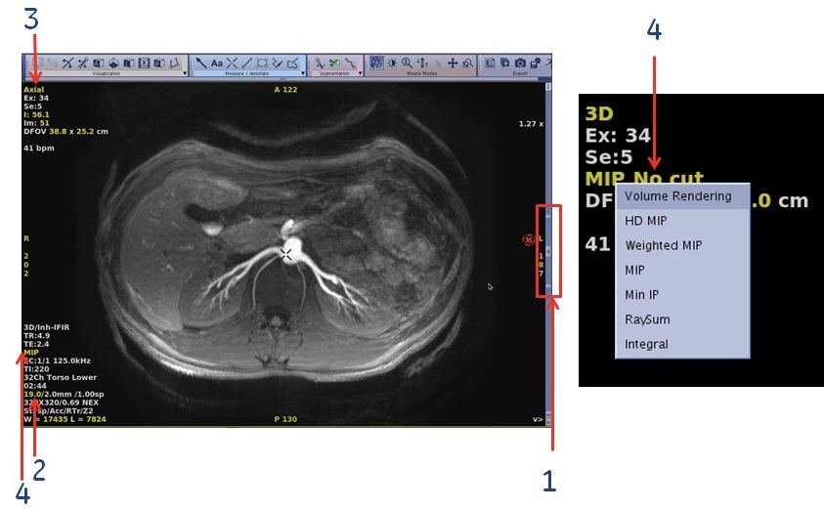
Task: Expand the Visualization toolbar group arrow
Action: click(x=185, y=73)
